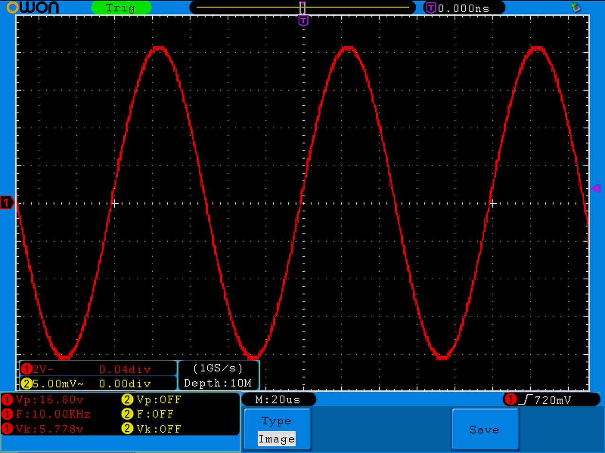Click the red channel 1 icon beside Vp:16.80v
The height and width of the screenshot is (453, 605).
[7, 400]
